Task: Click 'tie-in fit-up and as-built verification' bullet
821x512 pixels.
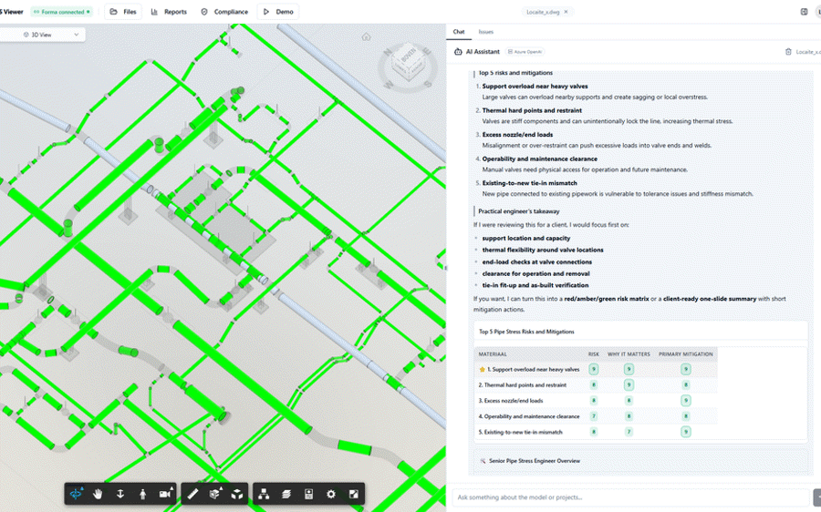Action: tap(535, 285)
